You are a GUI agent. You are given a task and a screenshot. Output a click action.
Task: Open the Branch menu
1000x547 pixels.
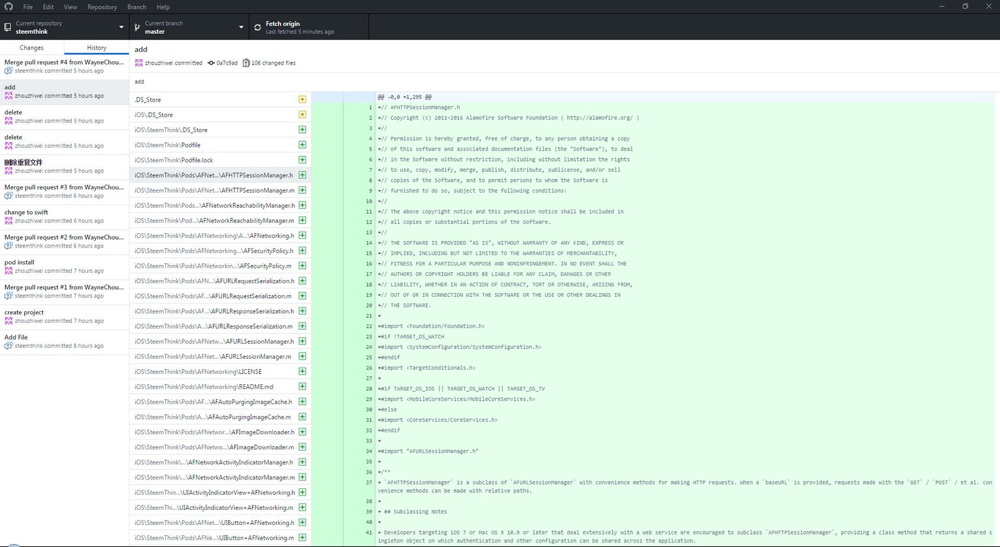tap(137, 7)
